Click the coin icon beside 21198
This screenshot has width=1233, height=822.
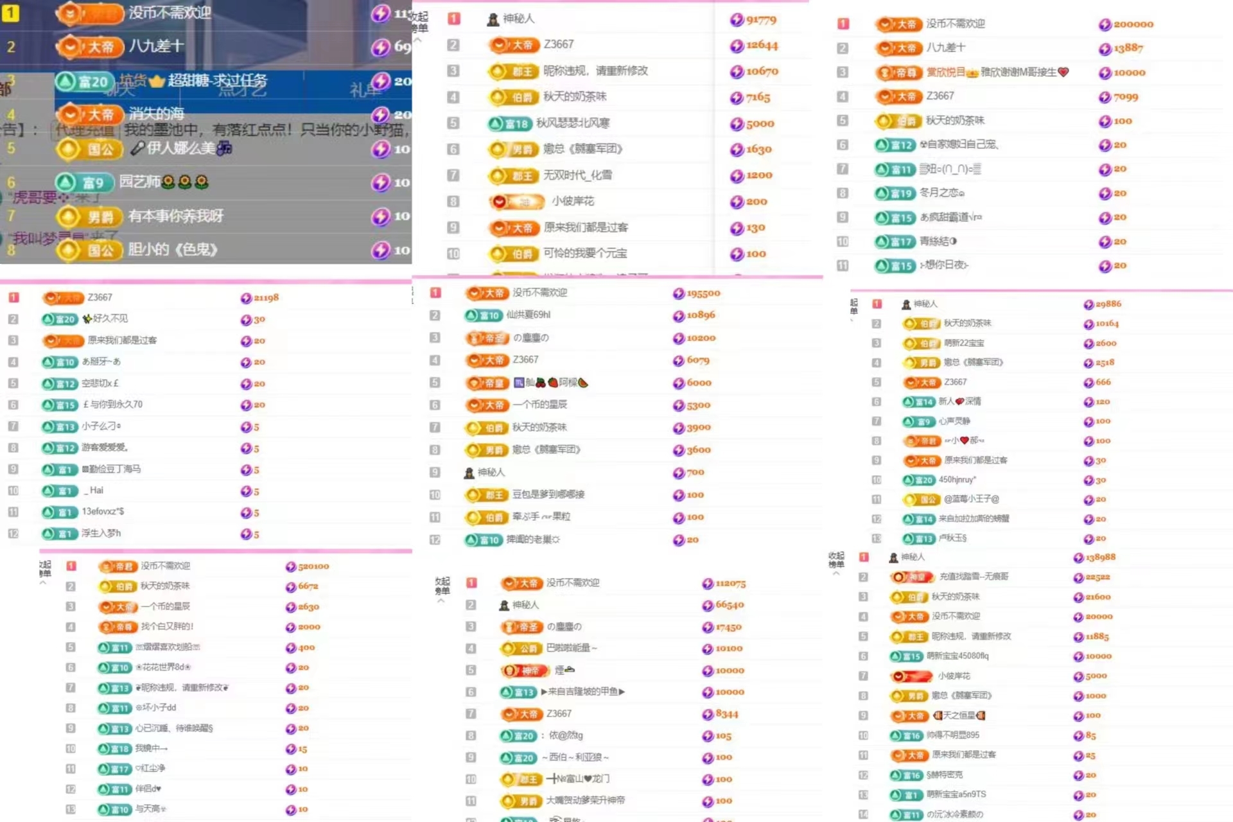(x=246, y=298)
